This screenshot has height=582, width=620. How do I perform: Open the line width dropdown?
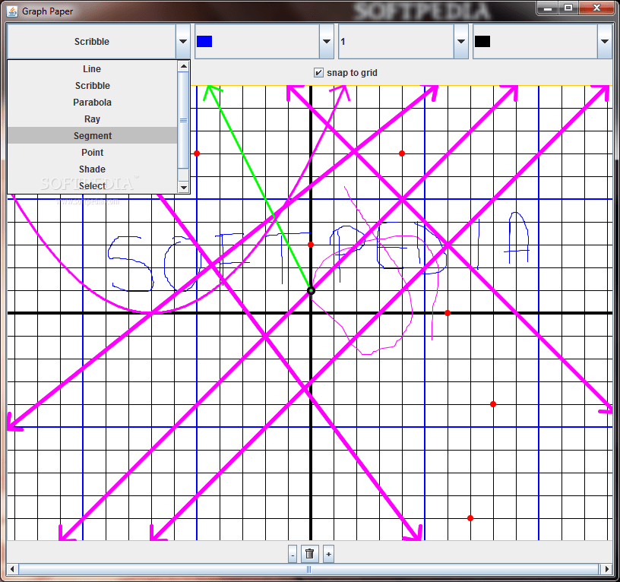pos(461,41)
